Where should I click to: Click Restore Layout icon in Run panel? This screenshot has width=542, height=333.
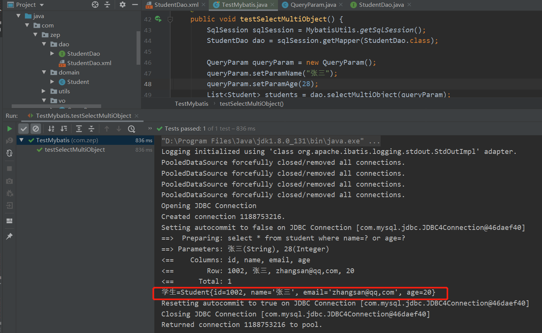click(x=9, y=221)
